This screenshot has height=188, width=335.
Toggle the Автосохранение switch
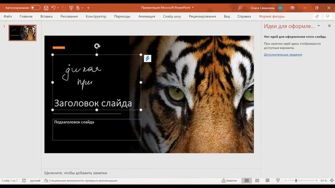coord(35,8)
